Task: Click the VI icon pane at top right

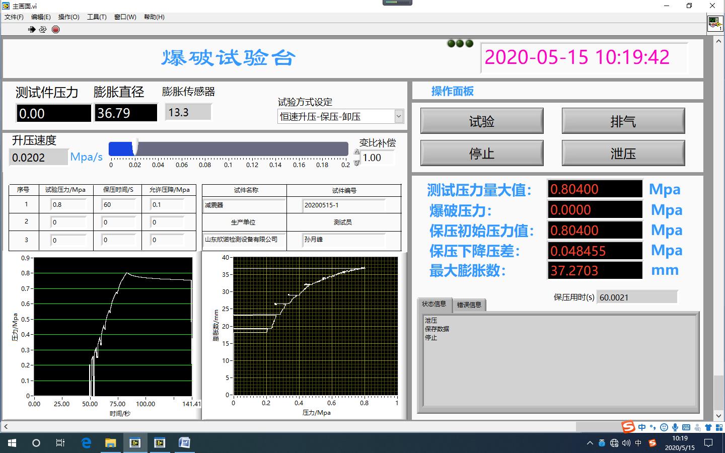Action: [x=715, y=23]
